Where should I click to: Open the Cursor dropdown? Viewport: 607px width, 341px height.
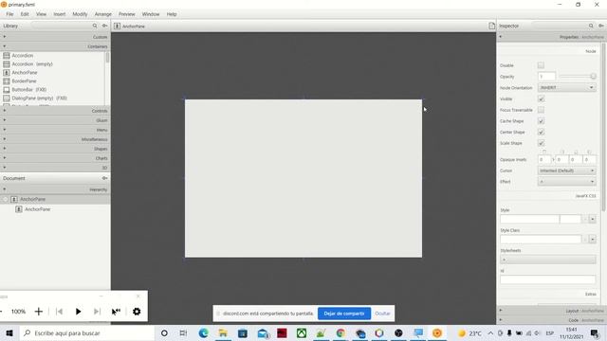567,170
